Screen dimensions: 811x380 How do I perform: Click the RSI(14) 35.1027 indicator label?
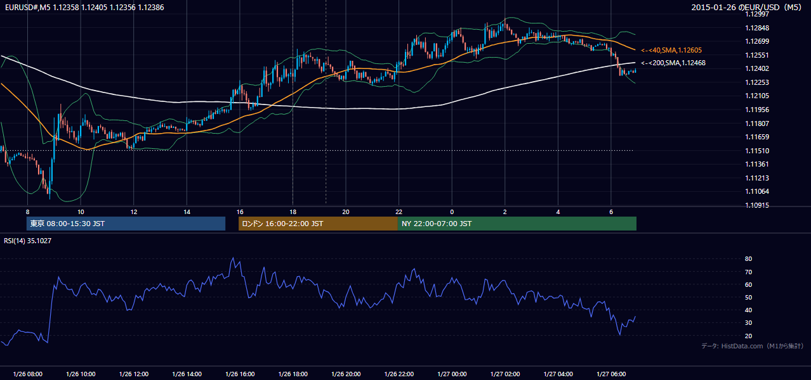(29, 241)
